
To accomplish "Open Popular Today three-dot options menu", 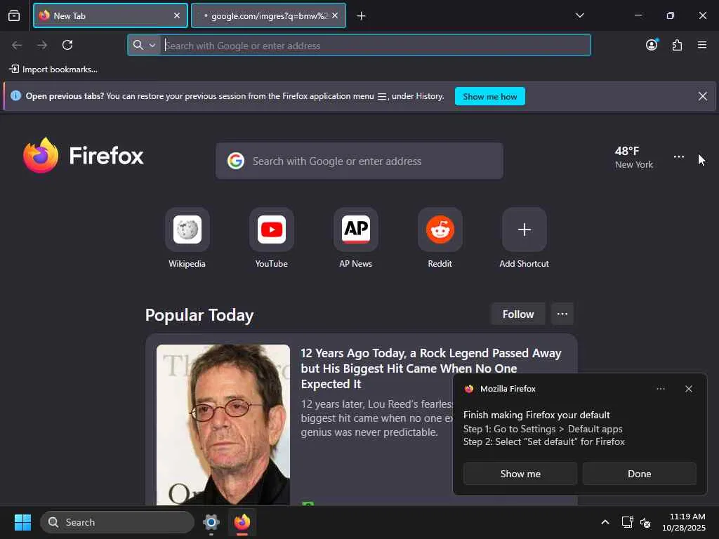I will (562, 314).
